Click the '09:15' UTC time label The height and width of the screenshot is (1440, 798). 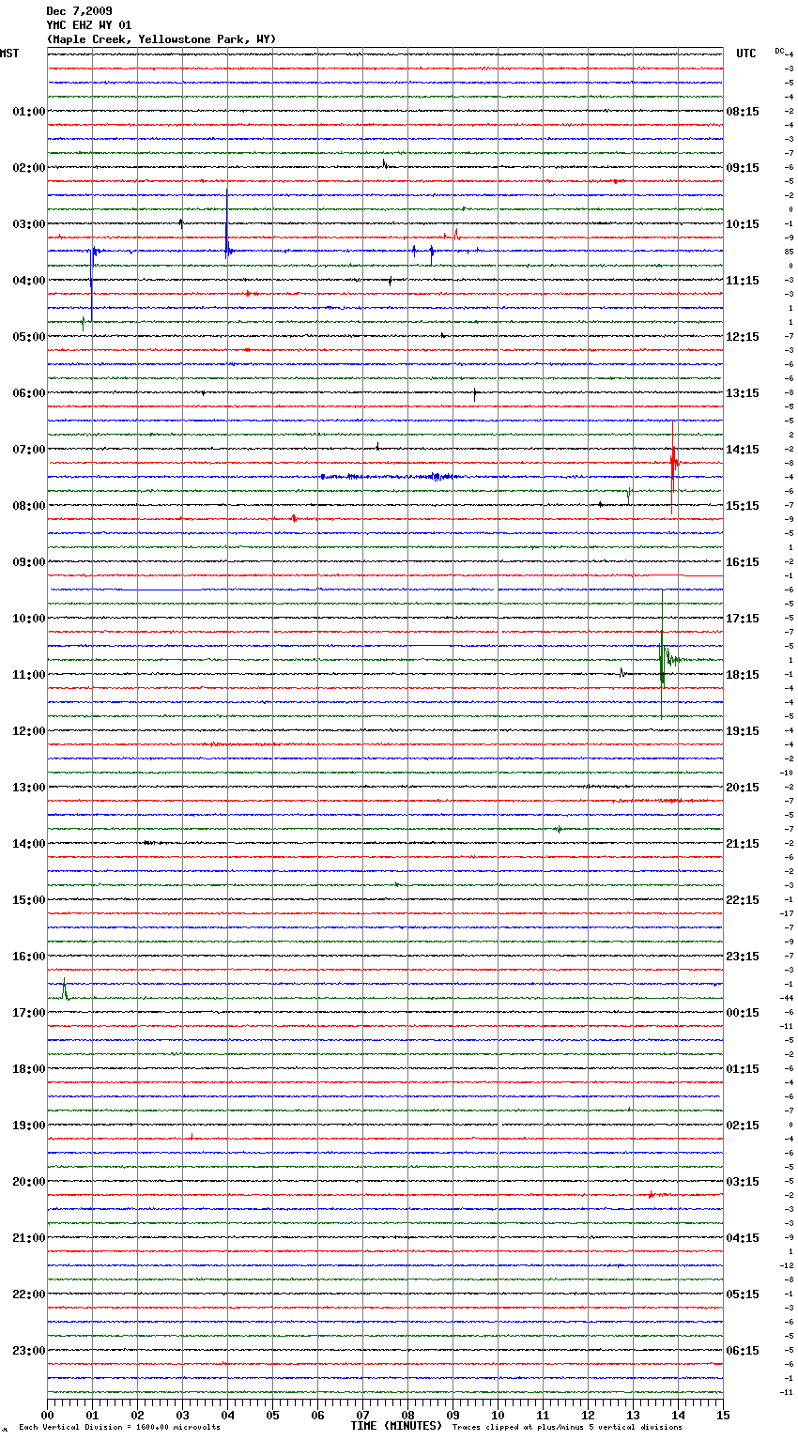tap(743, 168)
